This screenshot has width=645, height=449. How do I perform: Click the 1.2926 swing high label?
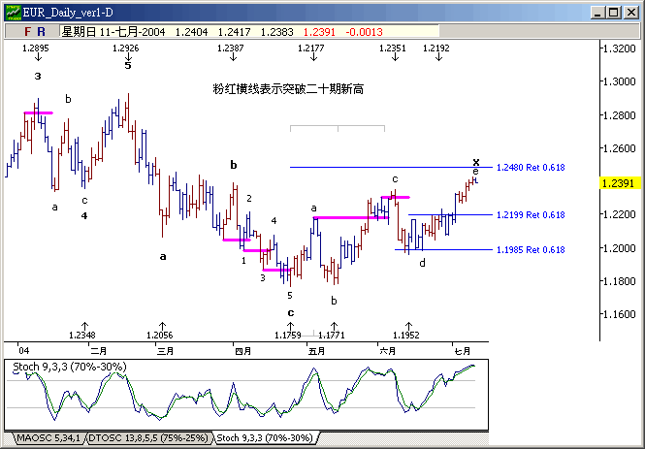(126, 48)
